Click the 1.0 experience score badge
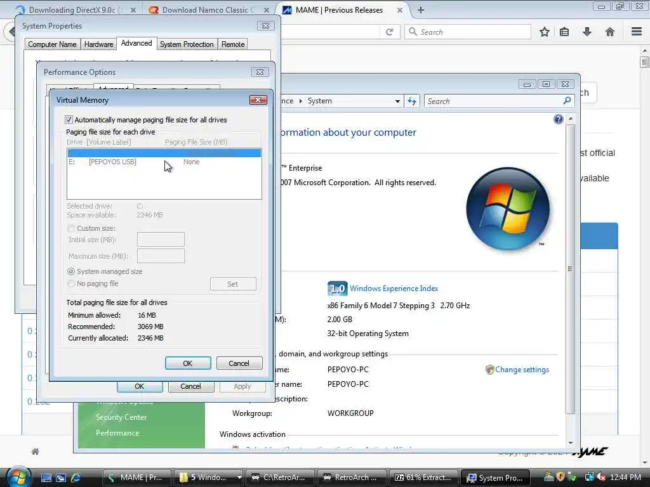The height and width of the screenshot is (487, 650). click(337, 289)
